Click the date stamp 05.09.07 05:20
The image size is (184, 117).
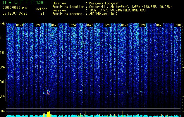pos(15,13)
